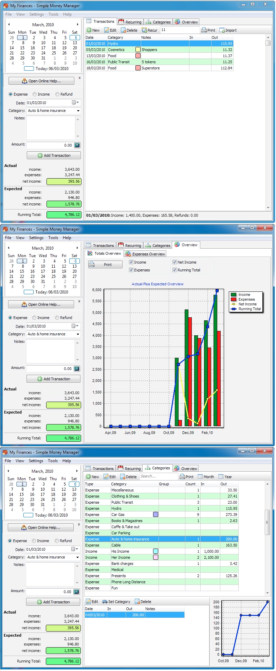Click Open Online Help button in Transactions window
Screen dimensions: 276x671
tap(41, 81)
